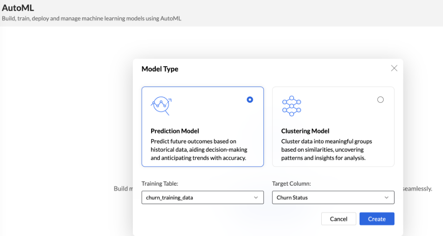Screen dimensions: 443x236
Task: Select the Clustering Model radio button
Action: 381,100
